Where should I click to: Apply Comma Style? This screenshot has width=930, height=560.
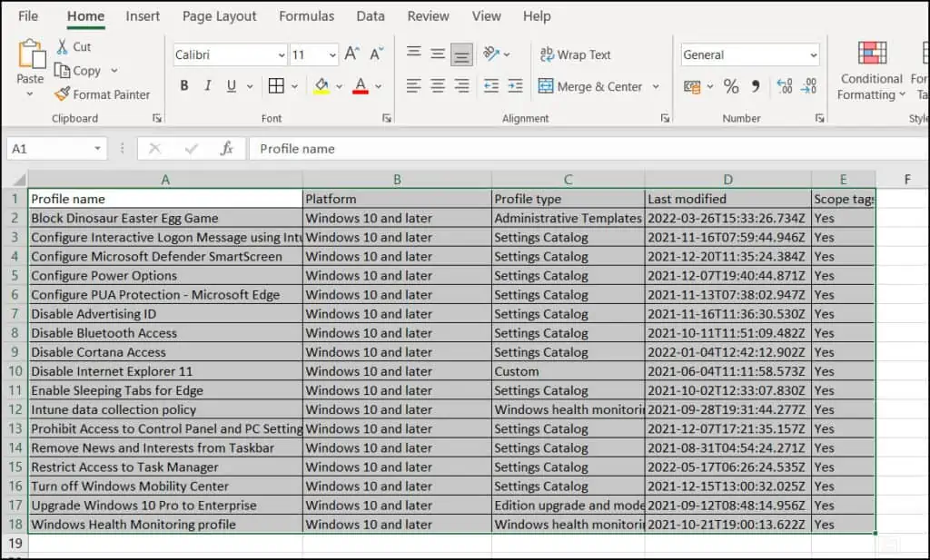click(x=756, y=86)
